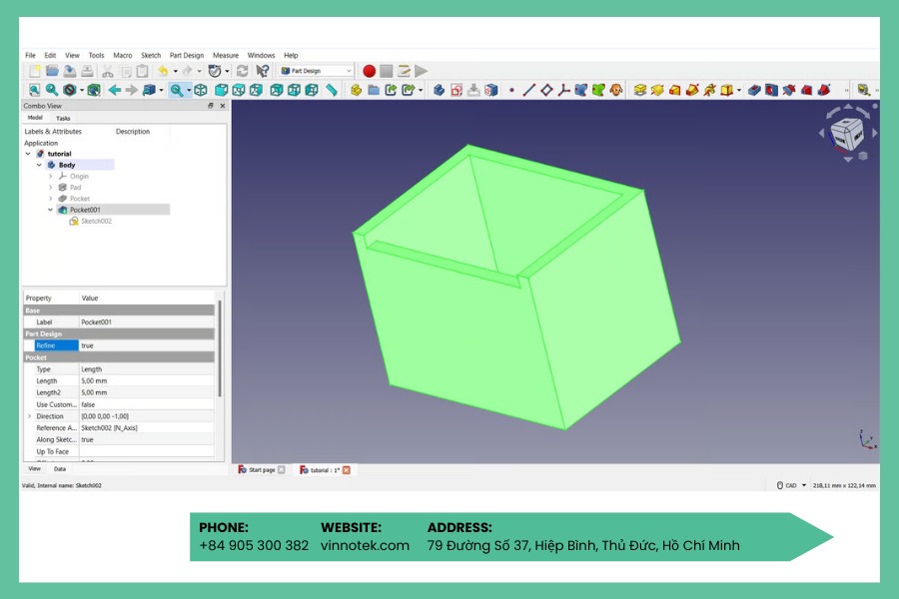899x599 pixels.
Task: Click the Fit All view icon
Action: click(x=34, y=90)
